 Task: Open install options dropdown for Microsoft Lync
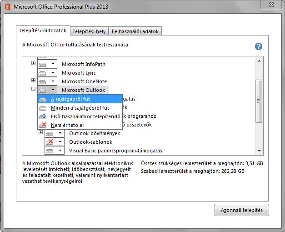(47, 73)
